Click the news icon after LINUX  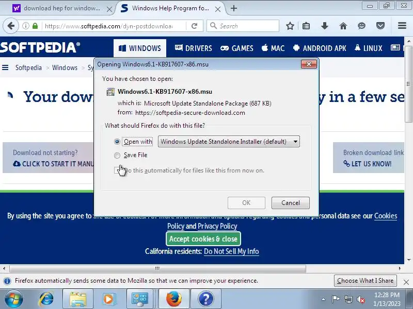pyautogui.click(x=395, y=47)
